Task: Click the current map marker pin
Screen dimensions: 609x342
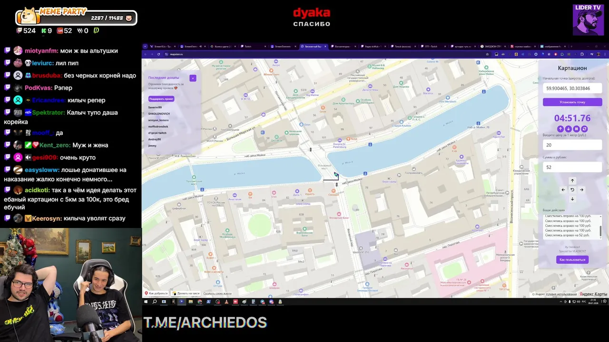Action: point(335,175)
